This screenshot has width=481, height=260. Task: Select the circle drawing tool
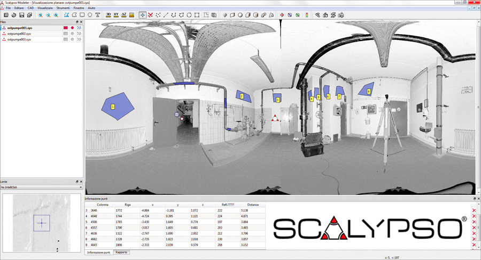tap(90, 15)
